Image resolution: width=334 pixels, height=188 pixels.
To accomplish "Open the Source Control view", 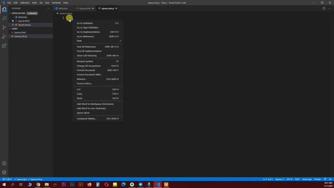I will [4, 28].
